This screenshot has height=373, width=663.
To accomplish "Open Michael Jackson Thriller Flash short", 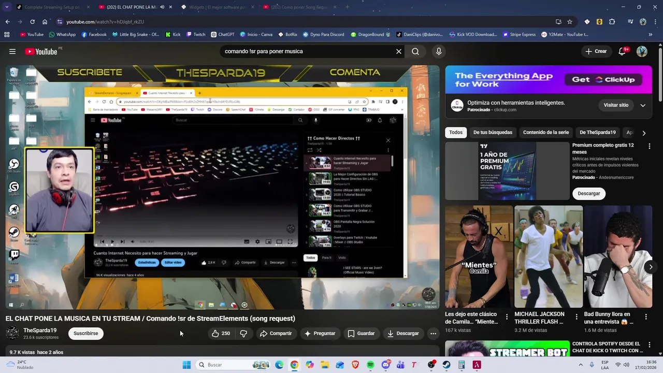I will (x=549, y=256).
